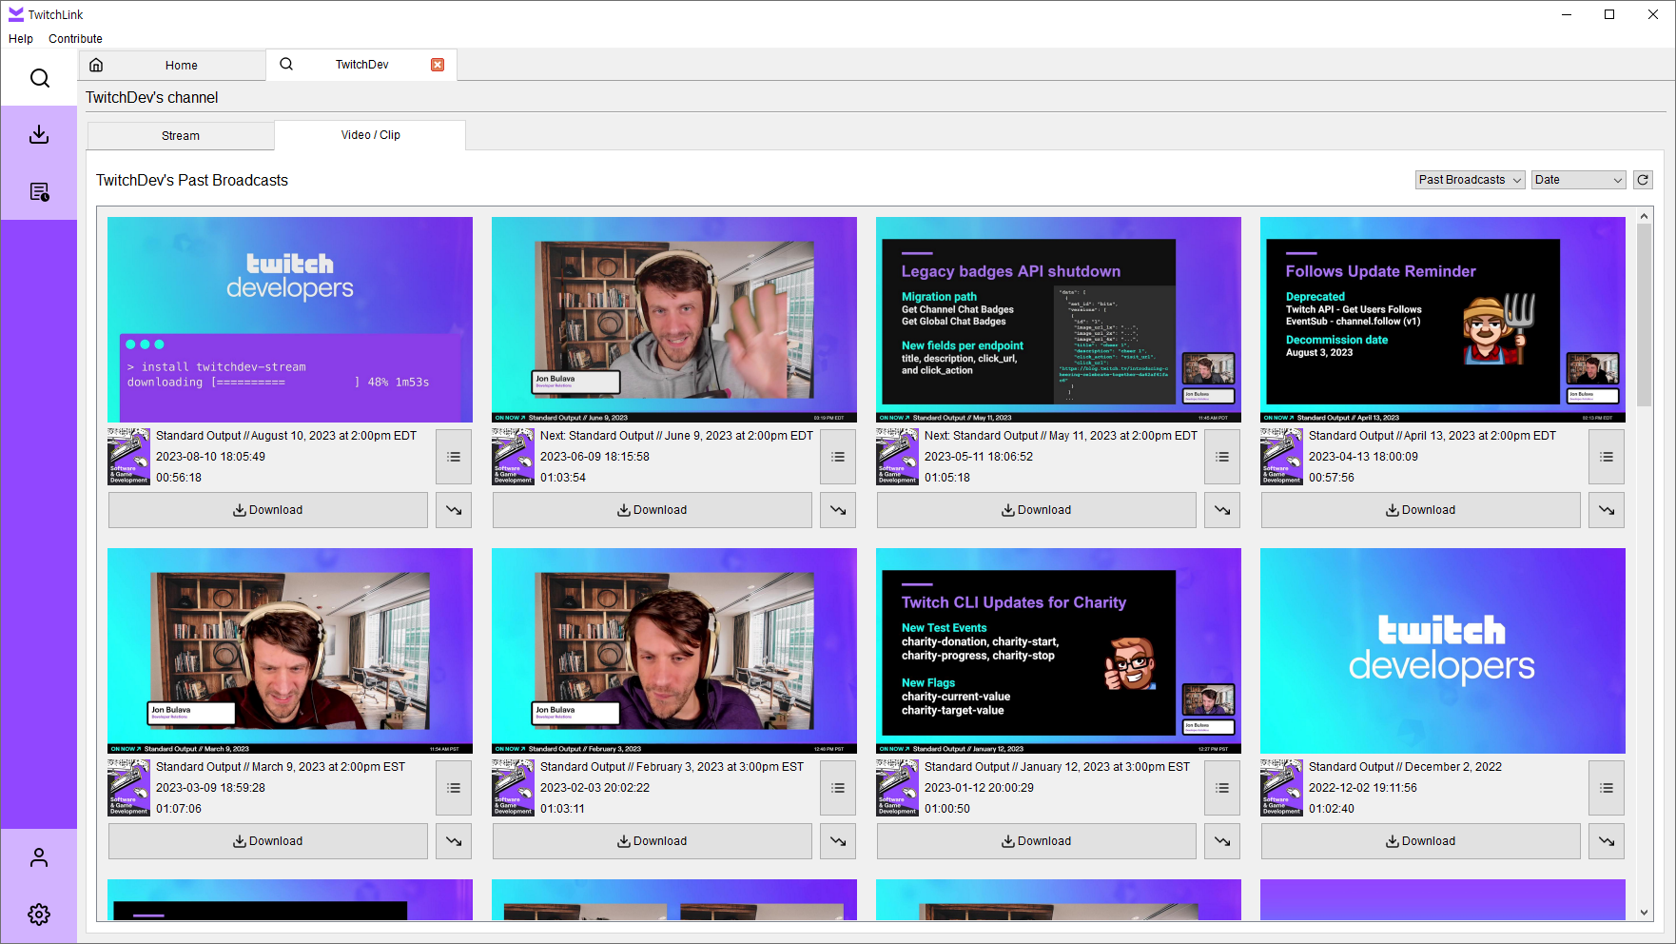This screenshot has width=1676, height=944.
Task: Click the broadcast list scroll up arrow
Action: 1644,216
